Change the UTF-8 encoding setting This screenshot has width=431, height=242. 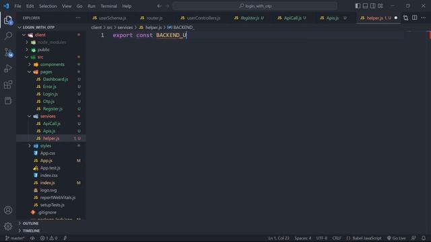[x=322, y=238]
